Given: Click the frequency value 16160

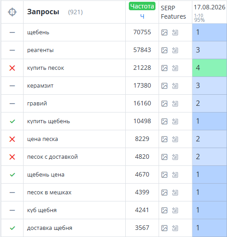Looking at the screenshot, I should (x=142, y=104).
